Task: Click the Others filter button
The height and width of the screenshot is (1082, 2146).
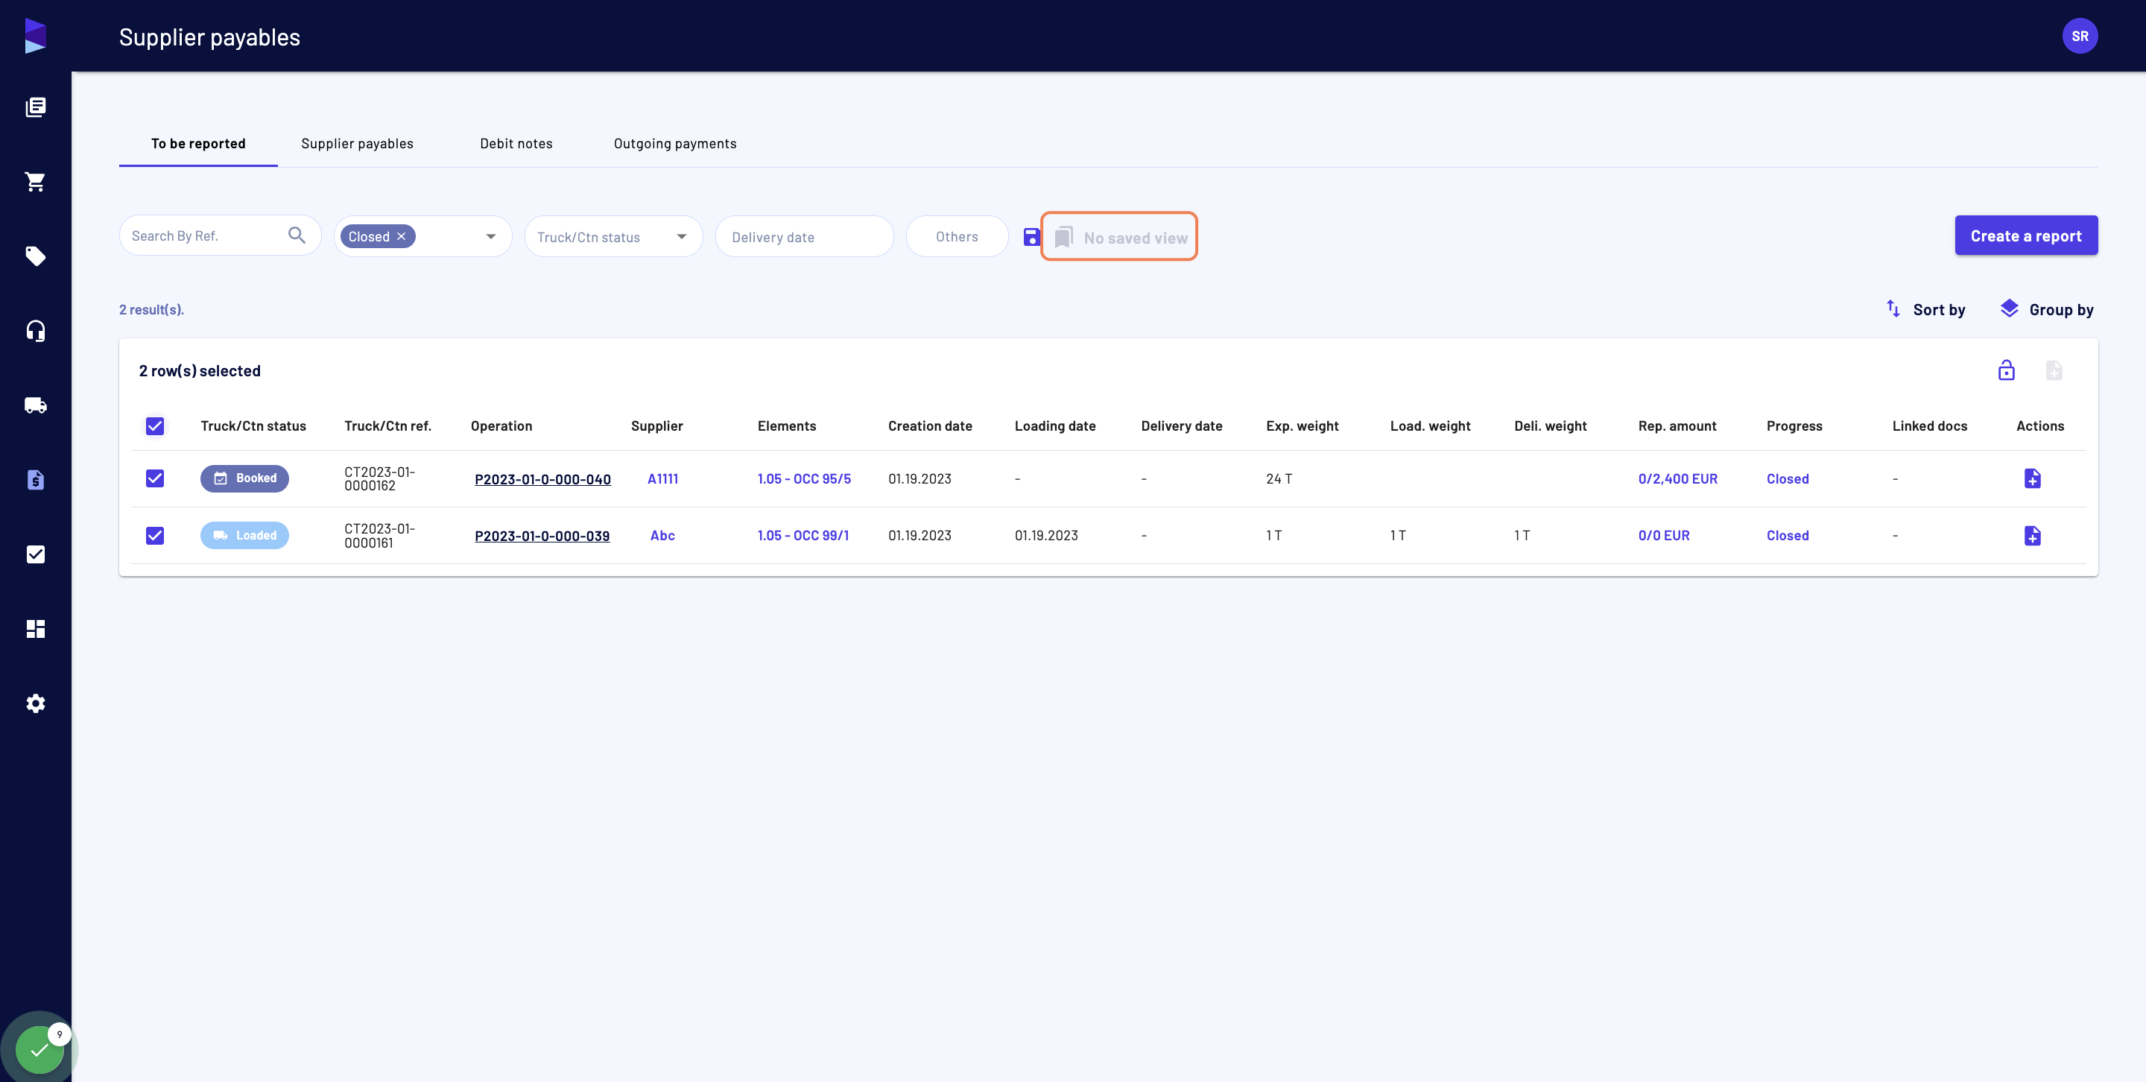Action: coord(956,236)
